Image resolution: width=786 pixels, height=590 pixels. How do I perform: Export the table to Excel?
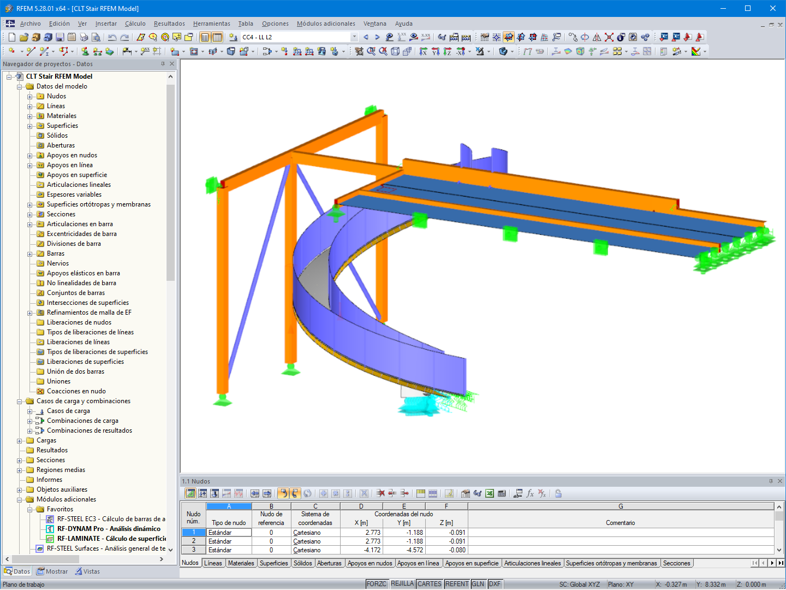pyautogui.click(x=489, y=493)
